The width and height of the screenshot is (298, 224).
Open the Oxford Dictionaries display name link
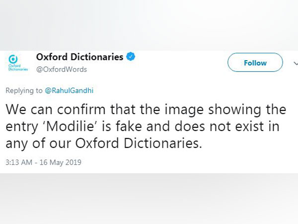[79, 57]
